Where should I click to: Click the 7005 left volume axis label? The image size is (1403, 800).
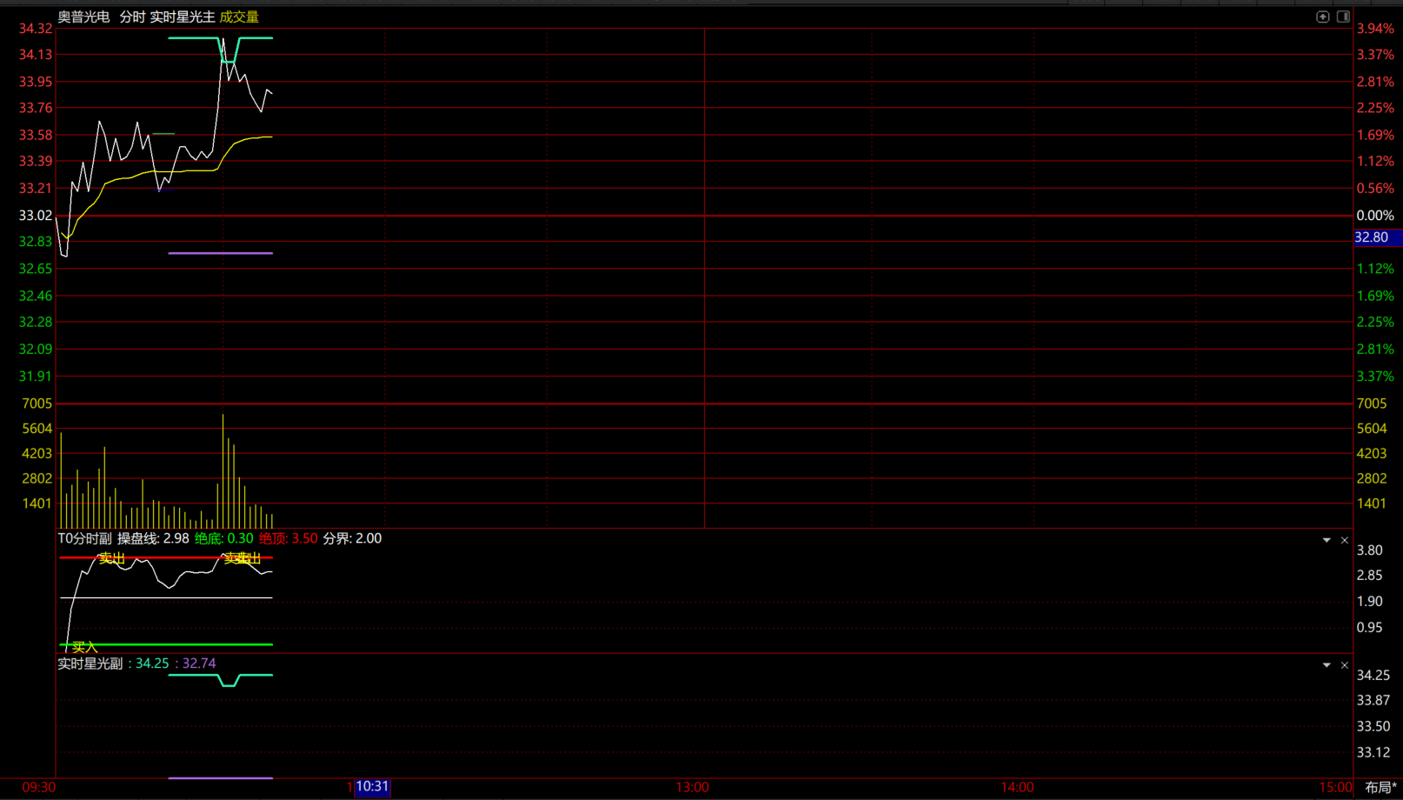(37, 403)
